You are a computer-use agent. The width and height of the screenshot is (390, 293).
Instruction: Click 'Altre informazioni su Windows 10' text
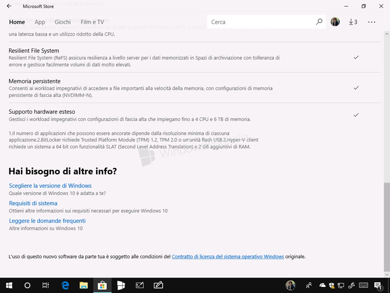tap(46, 228)
